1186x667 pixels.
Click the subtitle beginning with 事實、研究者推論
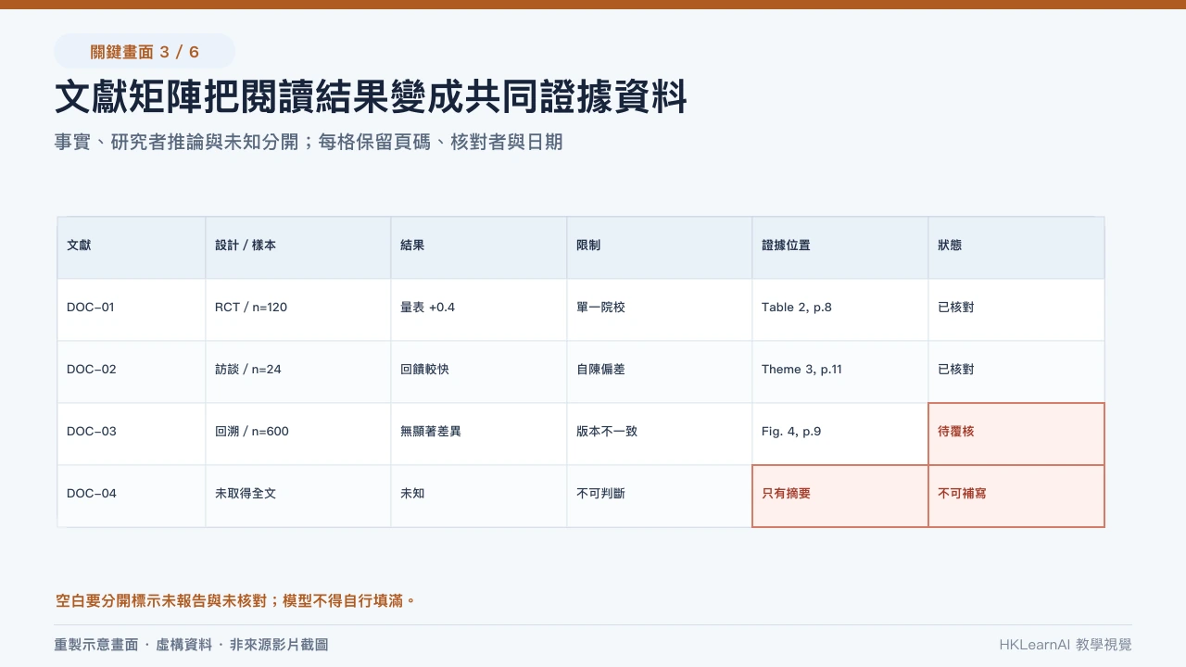309,142
